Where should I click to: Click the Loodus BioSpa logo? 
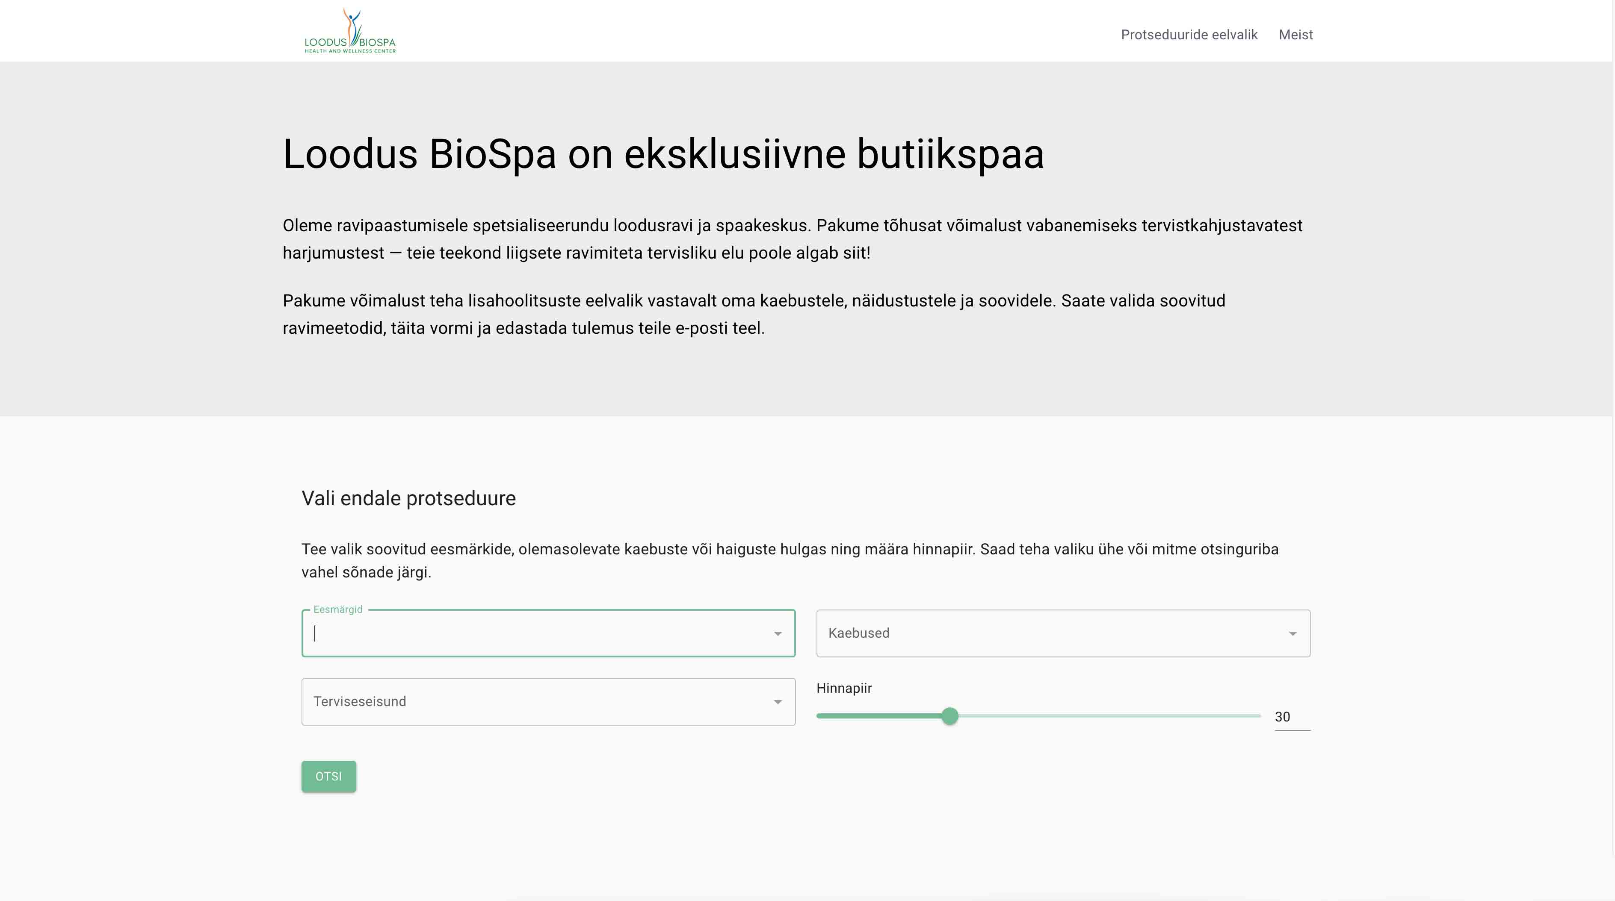349,30
